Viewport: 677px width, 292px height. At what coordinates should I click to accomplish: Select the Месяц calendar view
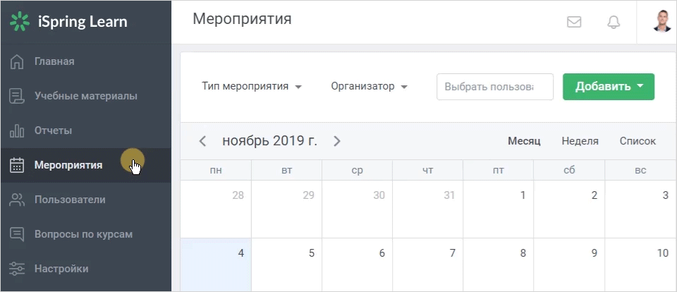pos(524,141)
